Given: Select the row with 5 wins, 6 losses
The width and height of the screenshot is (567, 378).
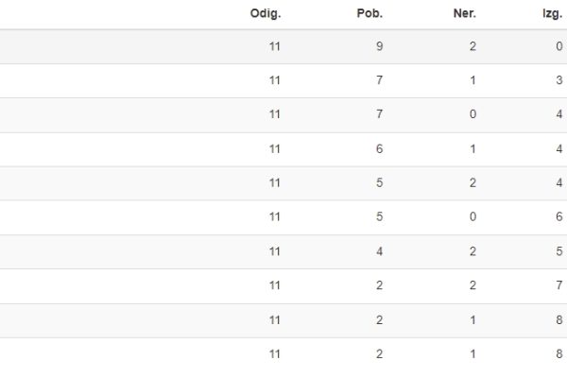Looking at the screenshot, I should [283, 217].
